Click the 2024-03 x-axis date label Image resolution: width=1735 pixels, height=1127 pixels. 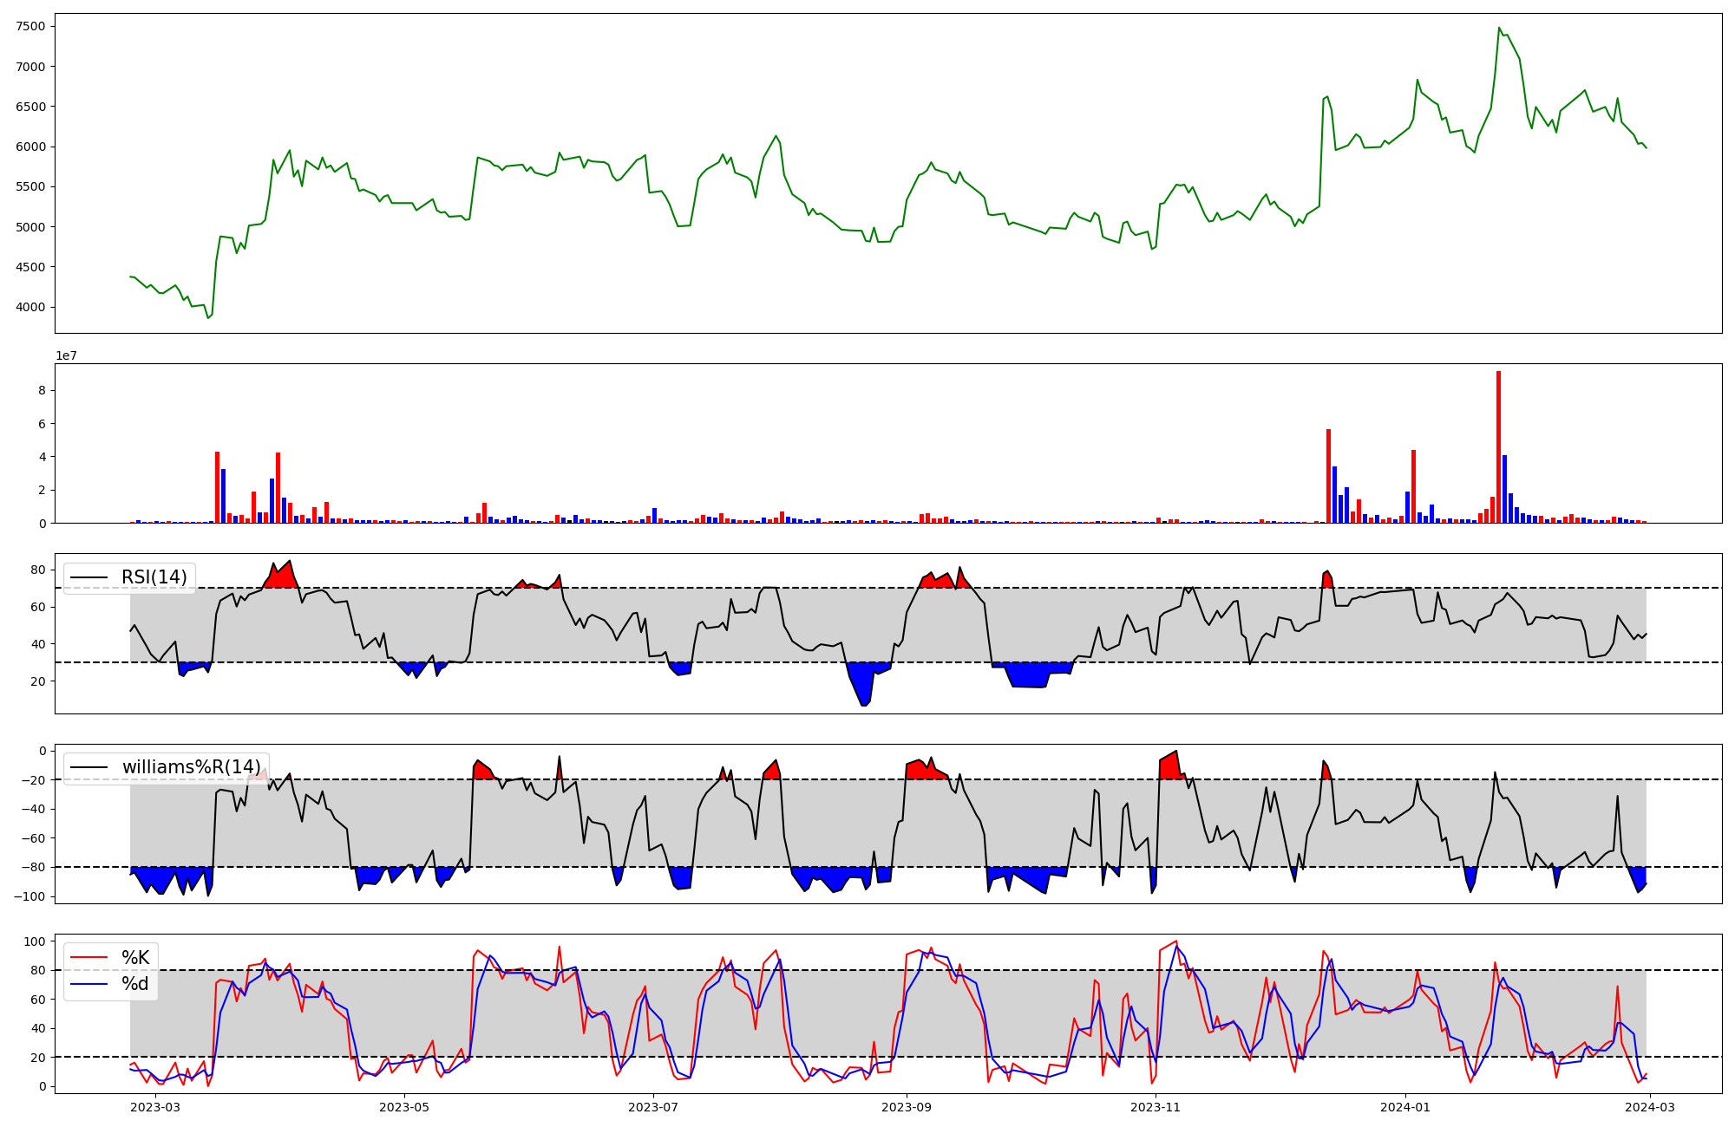coord(1649,1106)
